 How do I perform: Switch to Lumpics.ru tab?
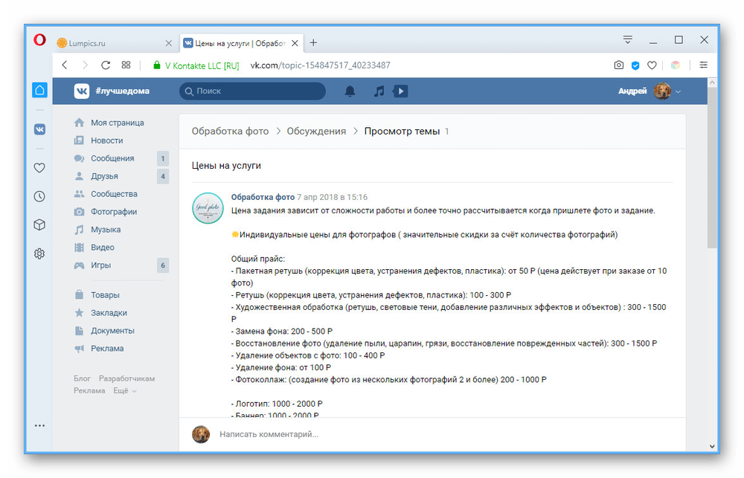(115, 43)
